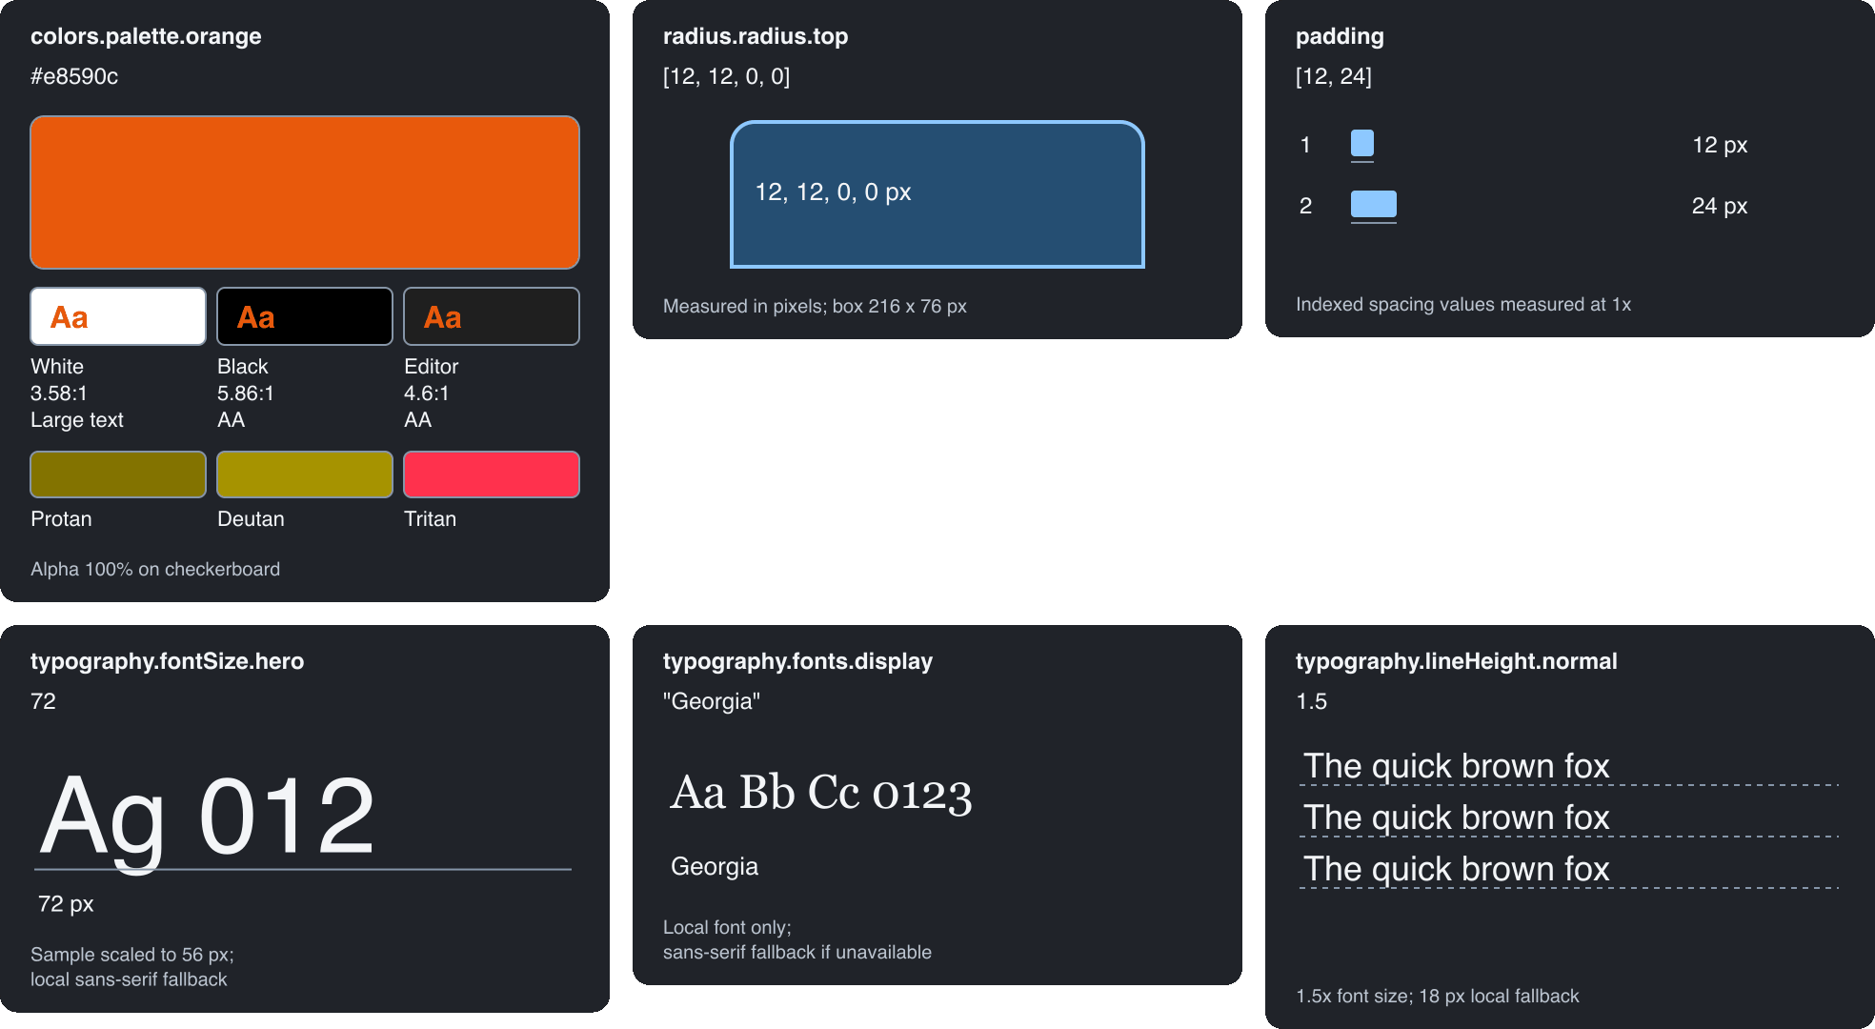
Task: Click the Black background Aa contrast sample
Action: pos(305,316)
